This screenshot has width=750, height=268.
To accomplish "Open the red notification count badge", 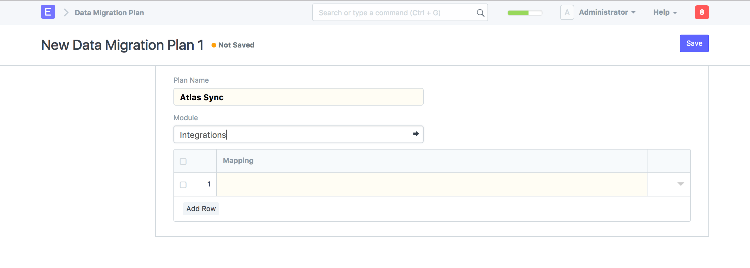I will pyautogui.click(x=701, y=12).
